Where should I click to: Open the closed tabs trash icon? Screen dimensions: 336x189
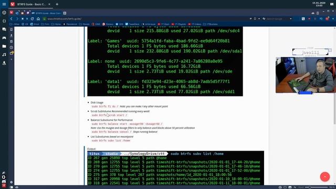(318, 13)
